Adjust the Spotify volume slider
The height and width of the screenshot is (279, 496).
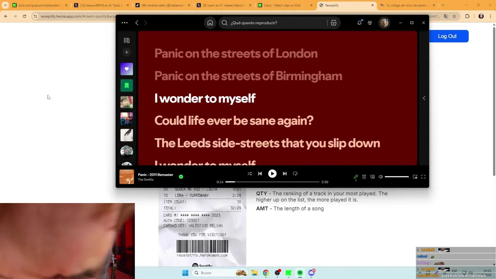click(396, 177)
